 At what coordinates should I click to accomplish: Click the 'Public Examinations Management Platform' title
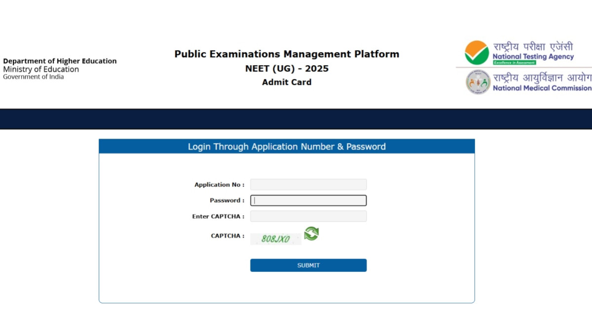(287, 54)
